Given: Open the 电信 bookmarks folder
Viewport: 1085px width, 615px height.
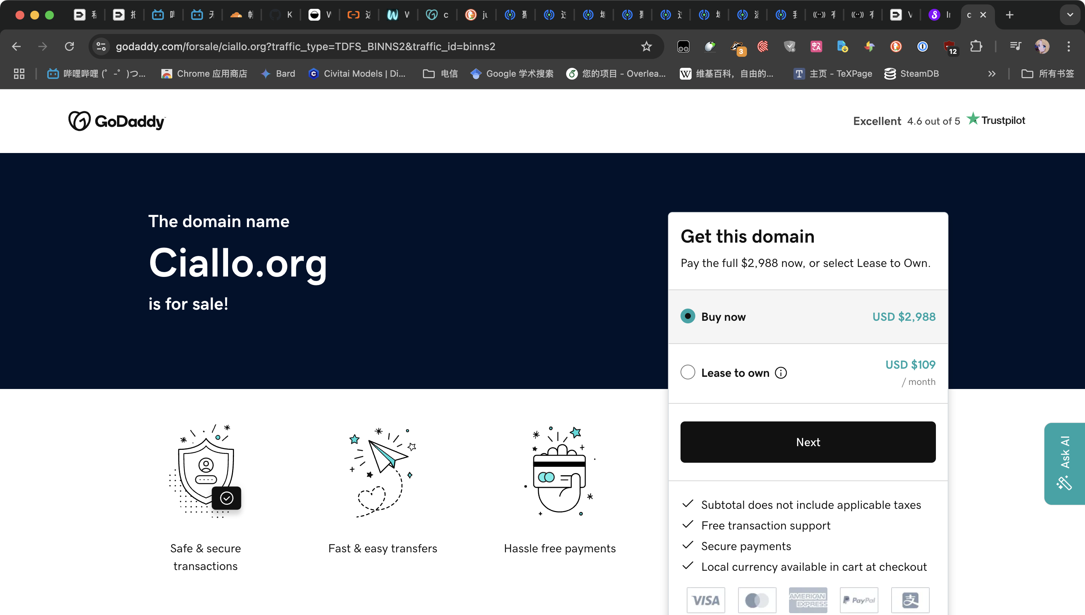Looking at the screenshot, I should pos(440,74).
